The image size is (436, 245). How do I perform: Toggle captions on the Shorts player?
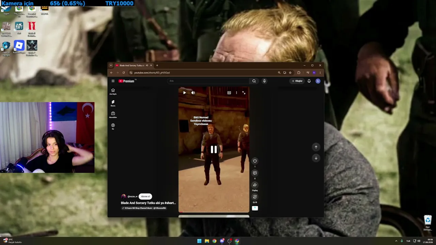(229, 93)
